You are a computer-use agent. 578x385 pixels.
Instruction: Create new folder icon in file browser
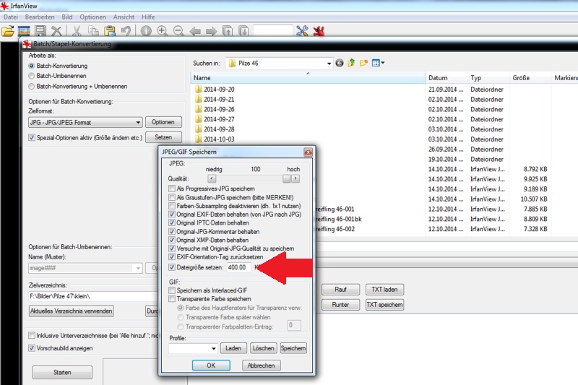pos(364,63)
